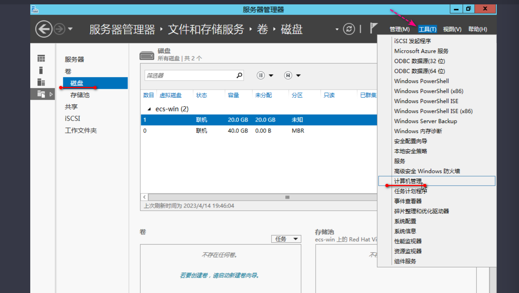Select 存储池 in the navigation pane
The width and height of the screenshot is (519, 293).
tap(80, 95)
